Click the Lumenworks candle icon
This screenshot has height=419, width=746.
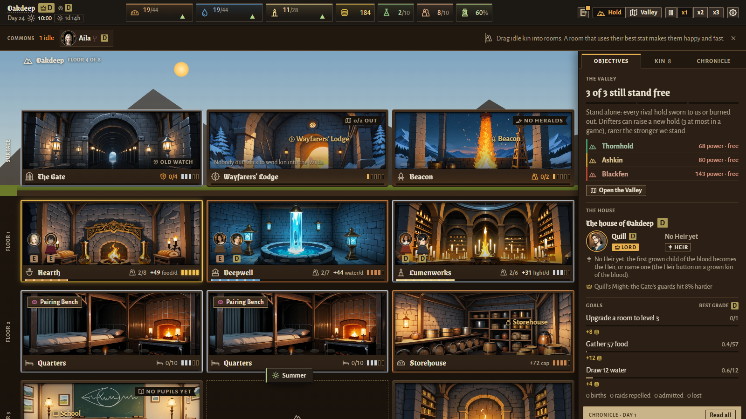(x=401, y=272)
